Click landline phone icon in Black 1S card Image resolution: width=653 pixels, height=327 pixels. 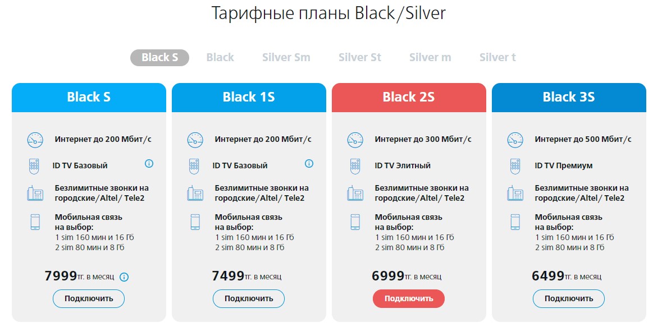click(x=195, y=194)
